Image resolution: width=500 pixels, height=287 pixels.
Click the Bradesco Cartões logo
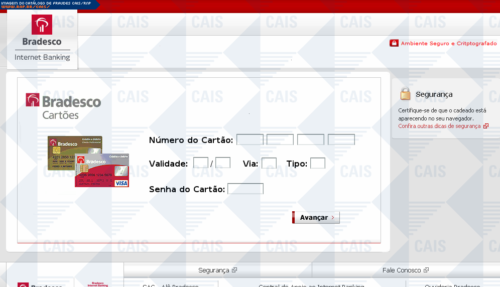point(64,106)
